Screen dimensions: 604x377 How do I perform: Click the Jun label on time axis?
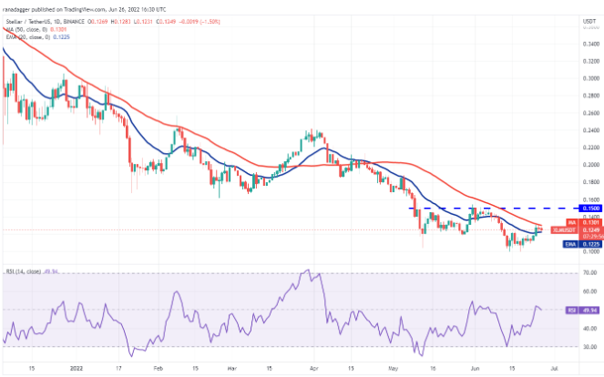(x=475, y=368)
